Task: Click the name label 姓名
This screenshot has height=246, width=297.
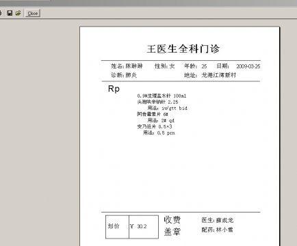Action: tap(117, 66)
